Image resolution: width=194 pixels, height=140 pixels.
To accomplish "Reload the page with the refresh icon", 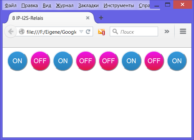I will [x=88, y=31].
